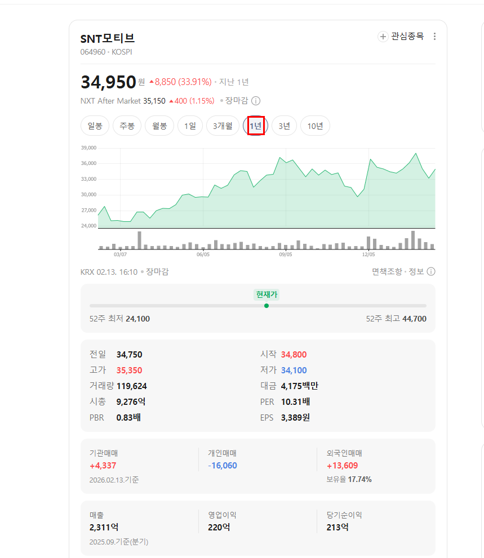The image size is (484, 558).
Task: Click the 09/05 date label on chart axis
Action: click(285, 255)
